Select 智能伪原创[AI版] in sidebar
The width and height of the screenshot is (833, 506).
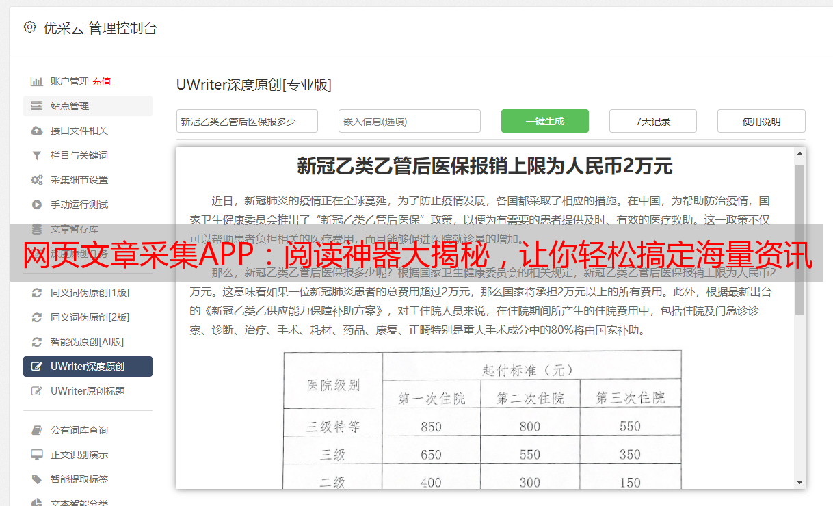point(87,342)
